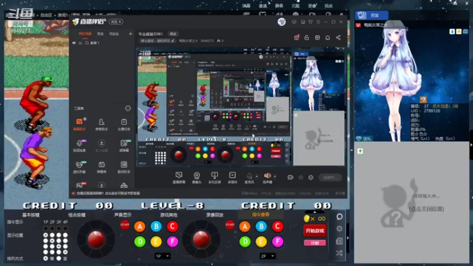
Task: Switch to 声音显示 tab
Action: [123, 215]
